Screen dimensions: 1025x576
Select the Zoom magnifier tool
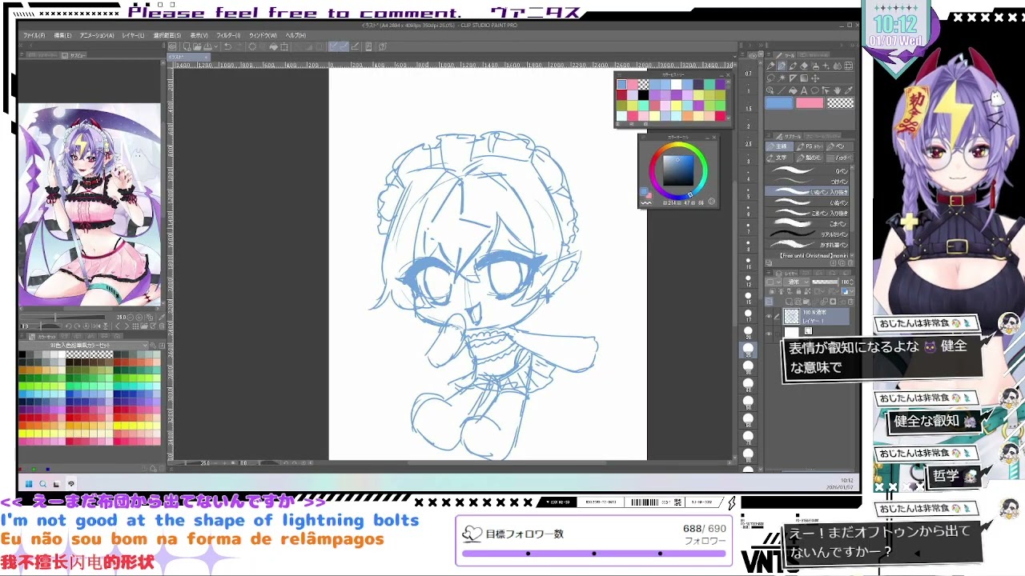769,90
